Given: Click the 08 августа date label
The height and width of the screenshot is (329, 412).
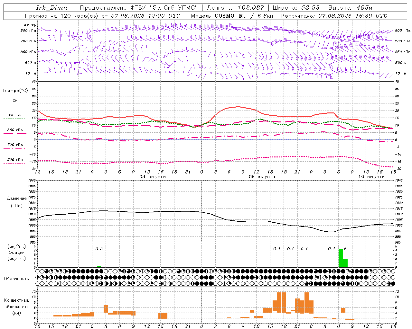Looking at the screenshot, I should coord(152,177).
